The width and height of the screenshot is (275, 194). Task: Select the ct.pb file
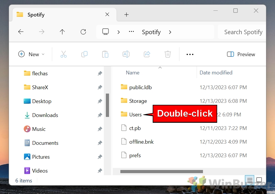(x=135, y=128)
